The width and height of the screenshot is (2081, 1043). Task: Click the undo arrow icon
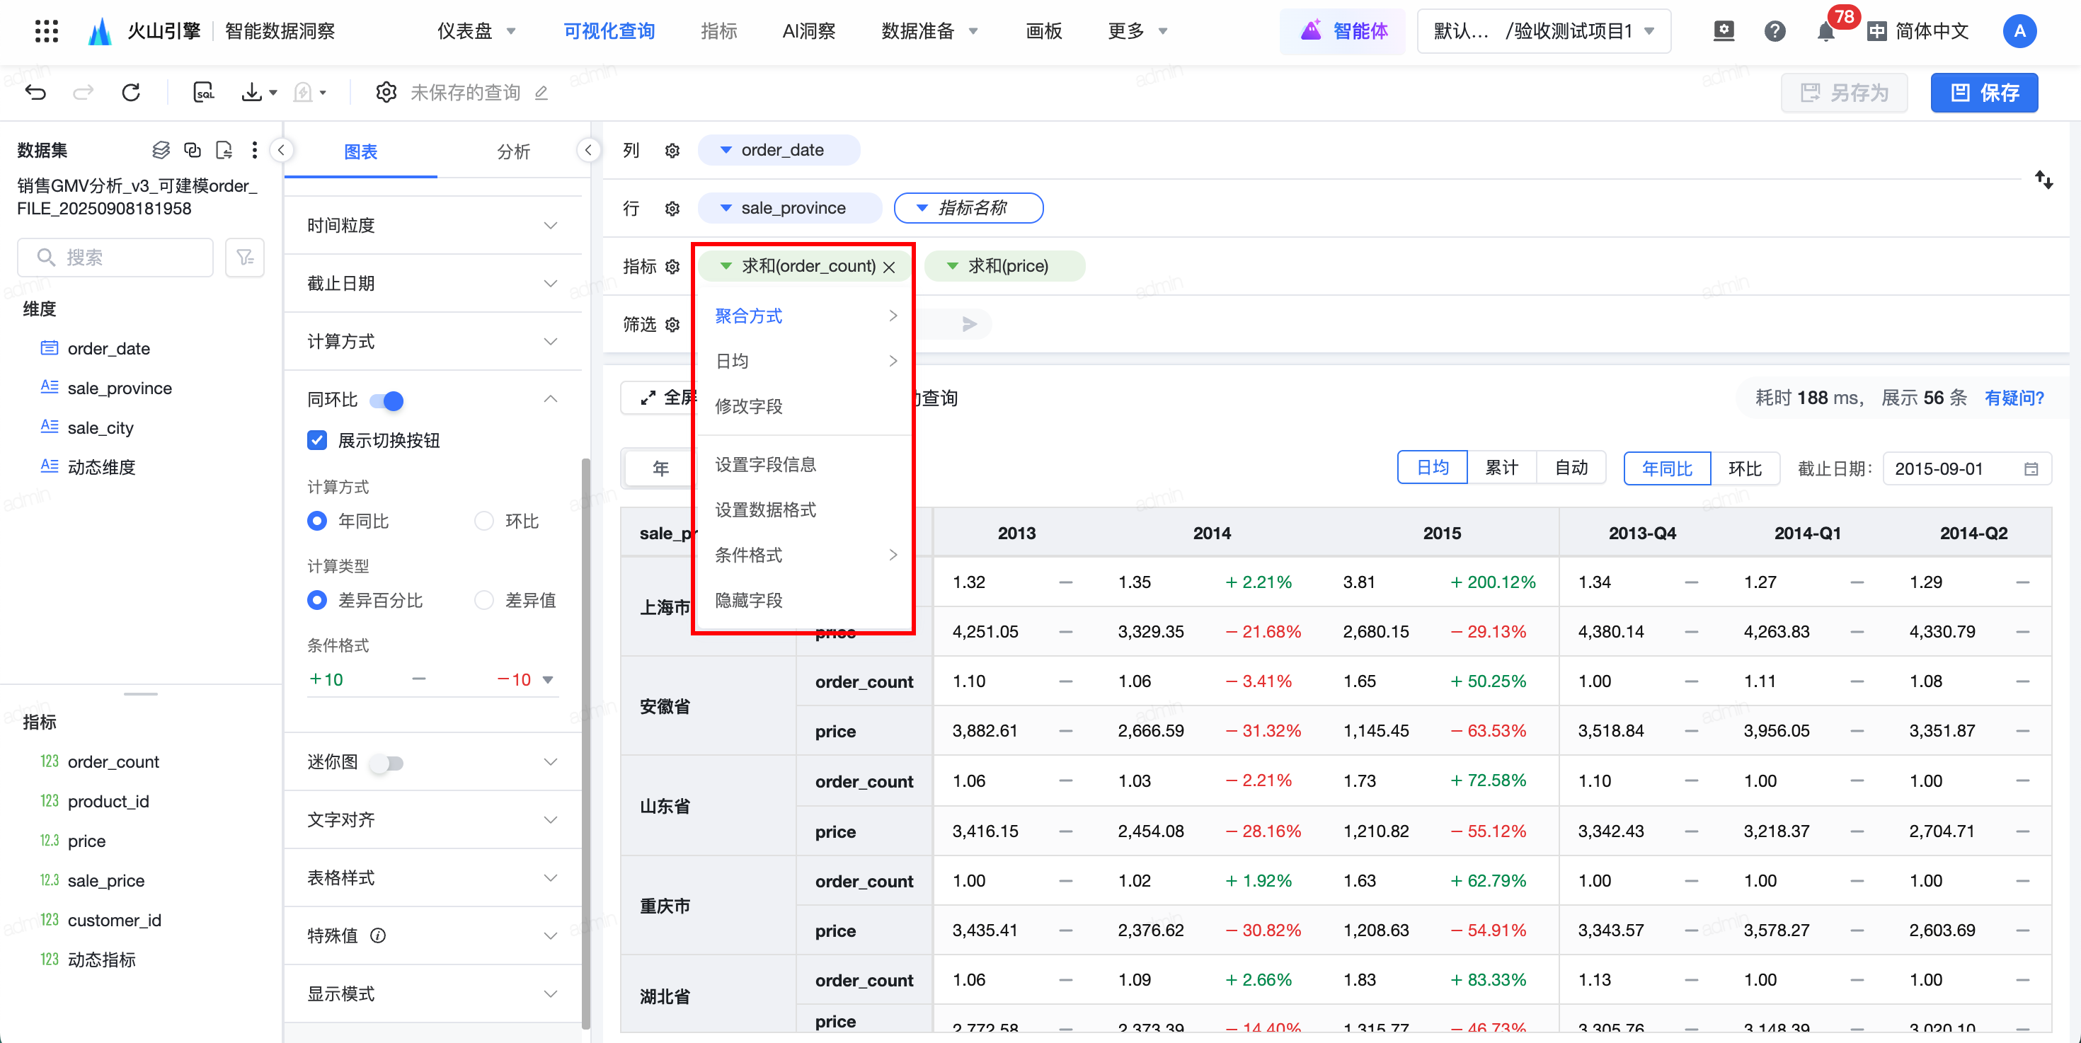click(x=35, y=92)
